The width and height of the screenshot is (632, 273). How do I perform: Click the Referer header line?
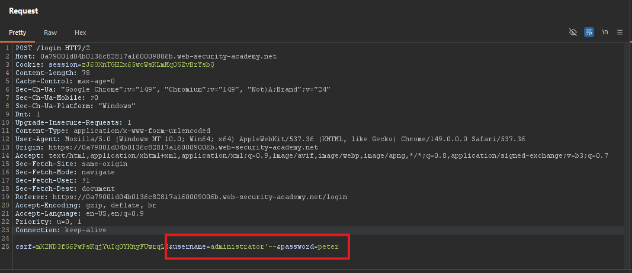point(181,197)
